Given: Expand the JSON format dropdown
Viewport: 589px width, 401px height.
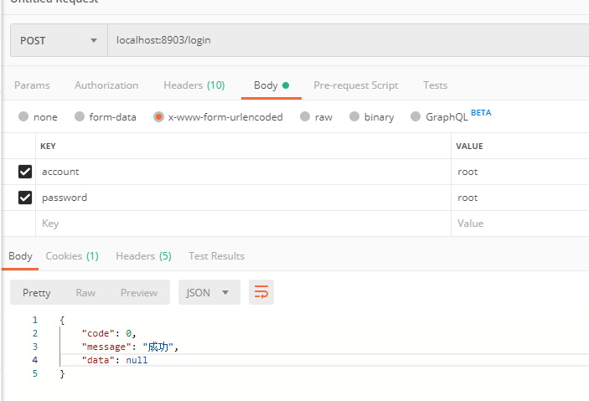Looking at the screenshot, I should click(x=209, y=292).
